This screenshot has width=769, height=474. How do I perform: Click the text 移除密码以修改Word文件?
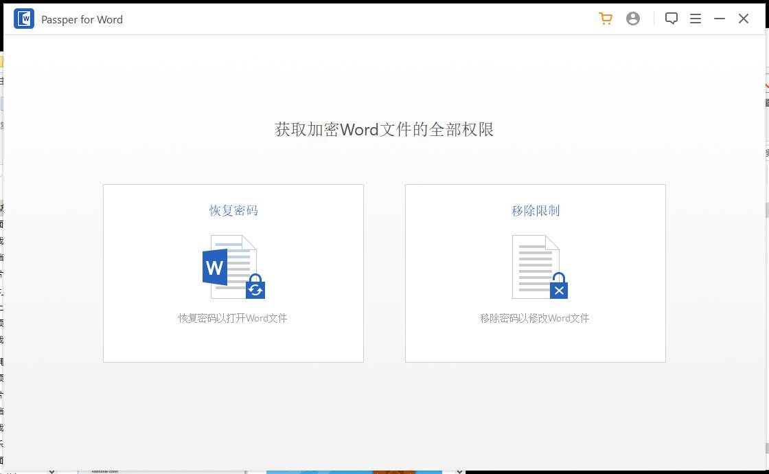coord(535,318)
